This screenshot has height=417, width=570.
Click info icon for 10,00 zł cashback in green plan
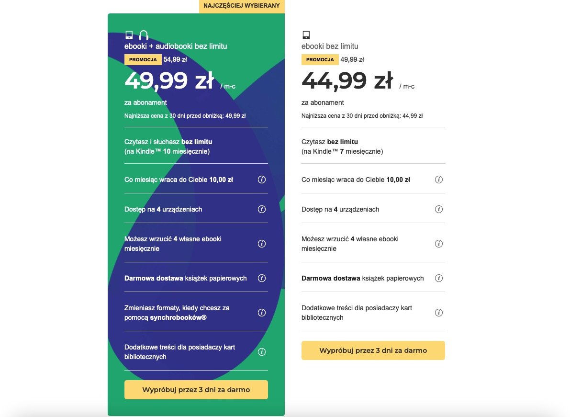click(262, 180)
